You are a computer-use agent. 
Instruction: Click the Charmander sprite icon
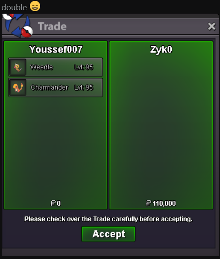click(x=18, y=88)
